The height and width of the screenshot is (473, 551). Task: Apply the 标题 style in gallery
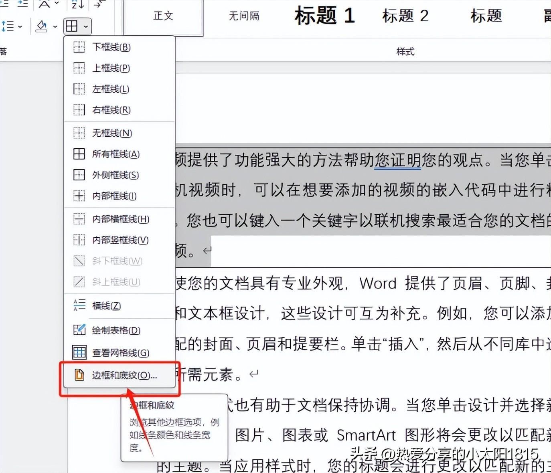tap(486, 16)
